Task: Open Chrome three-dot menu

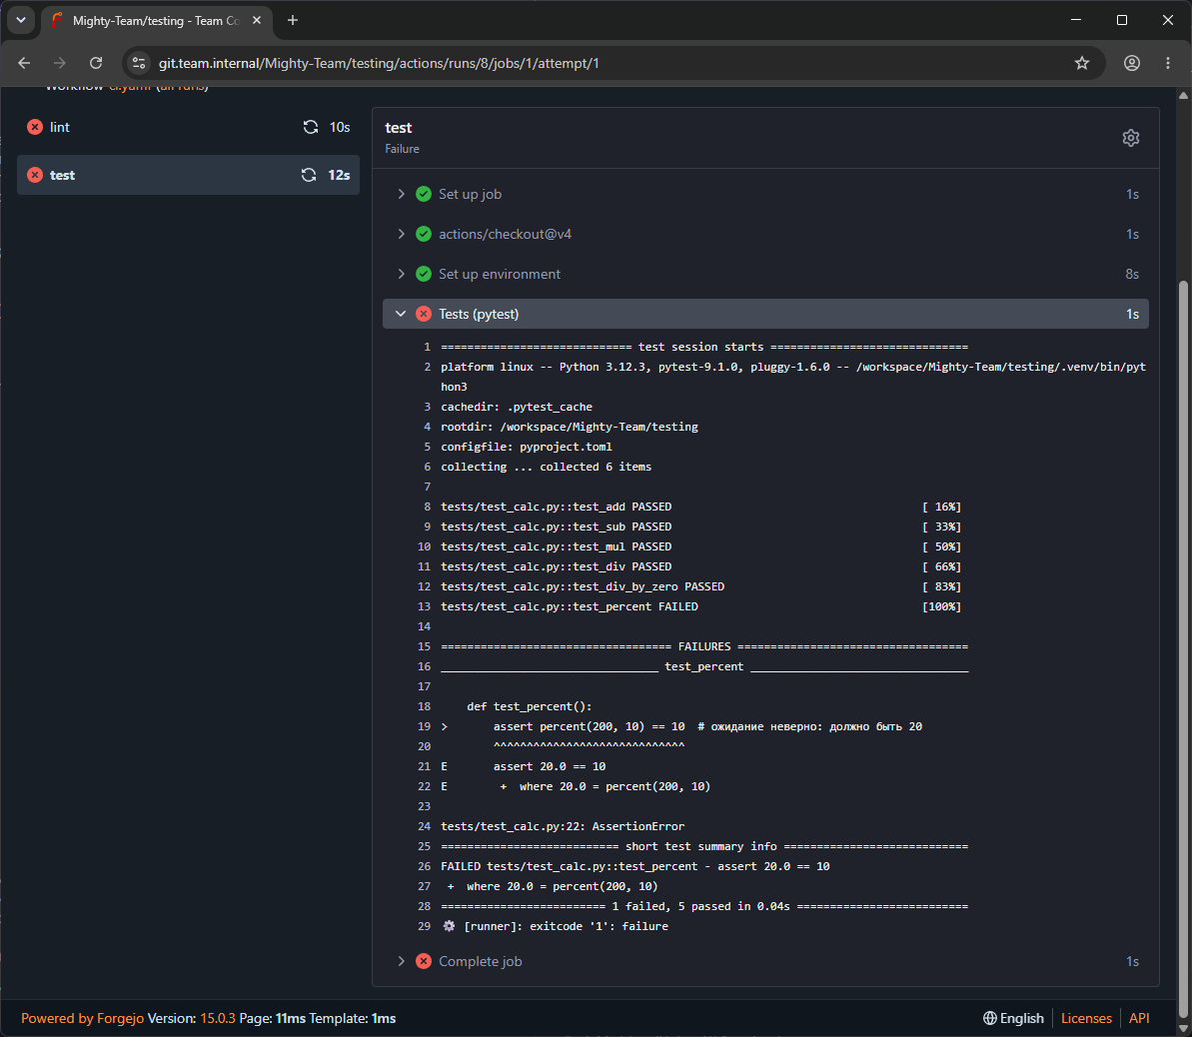Action: (x=1168, y=63)
